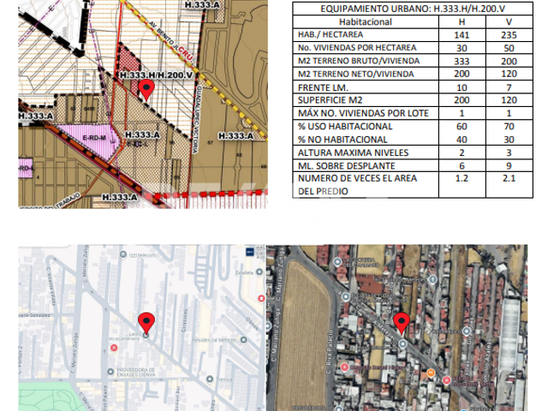Viewport: 548px width, 411px height.
Task: Select the H column header in the table
Action: pos(462,21)
